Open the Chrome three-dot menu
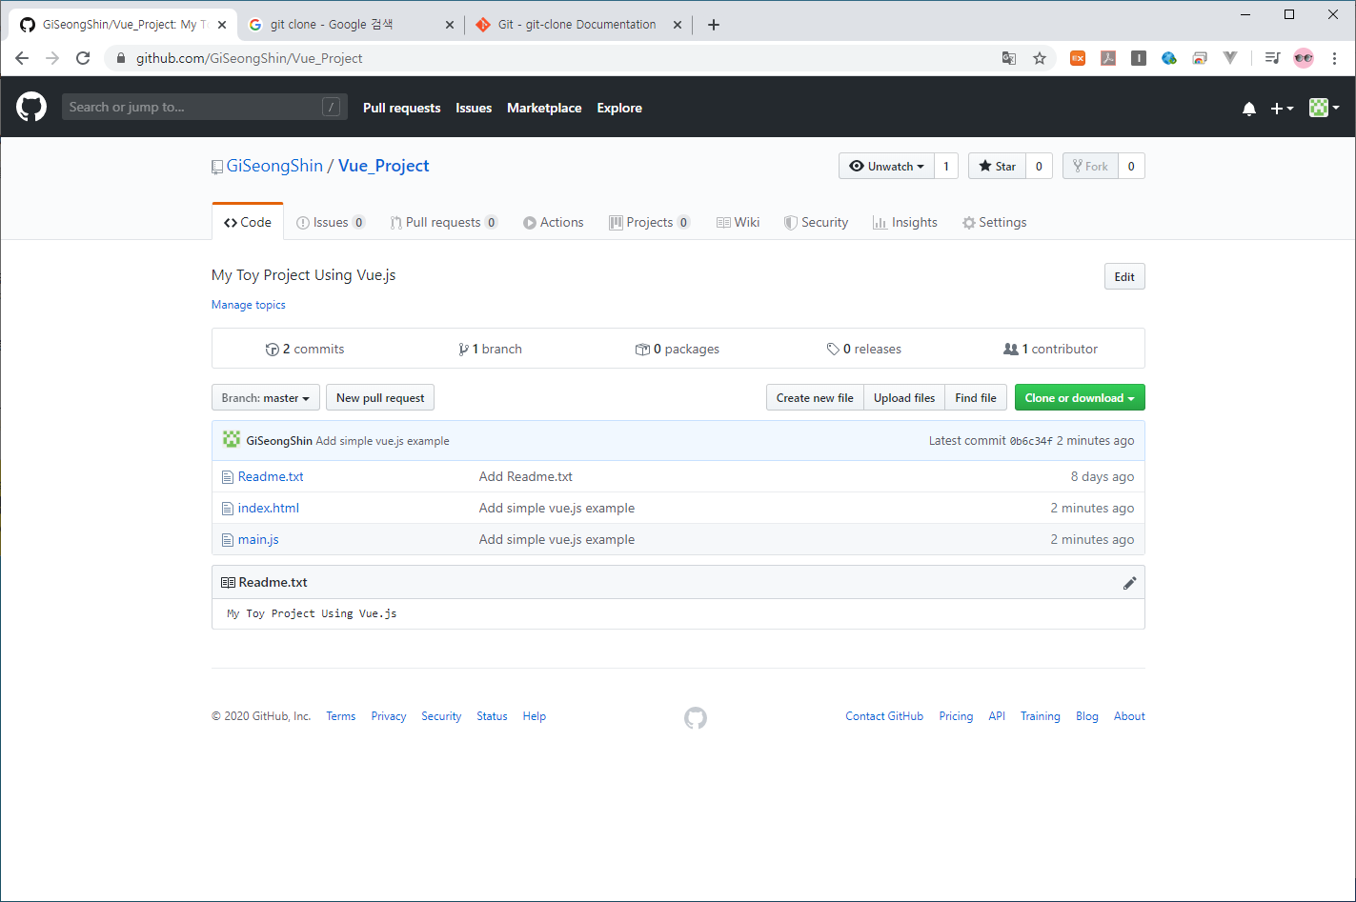 (1334, 58)
